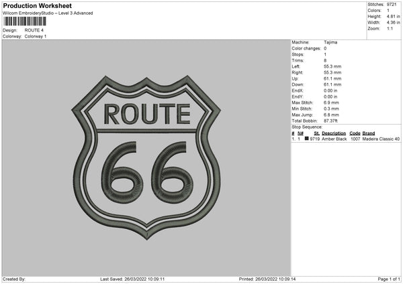Click the Colorway 1 value

point(36,36)
